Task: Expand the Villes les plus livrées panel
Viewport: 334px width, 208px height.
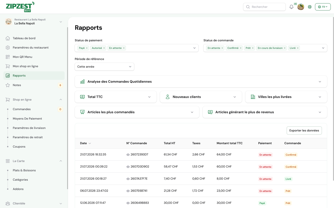Action: 286,97
